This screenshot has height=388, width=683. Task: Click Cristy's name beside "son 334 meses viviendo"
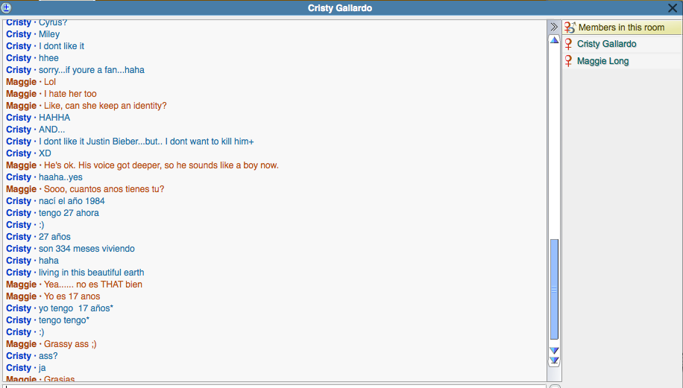click(19, 249)
